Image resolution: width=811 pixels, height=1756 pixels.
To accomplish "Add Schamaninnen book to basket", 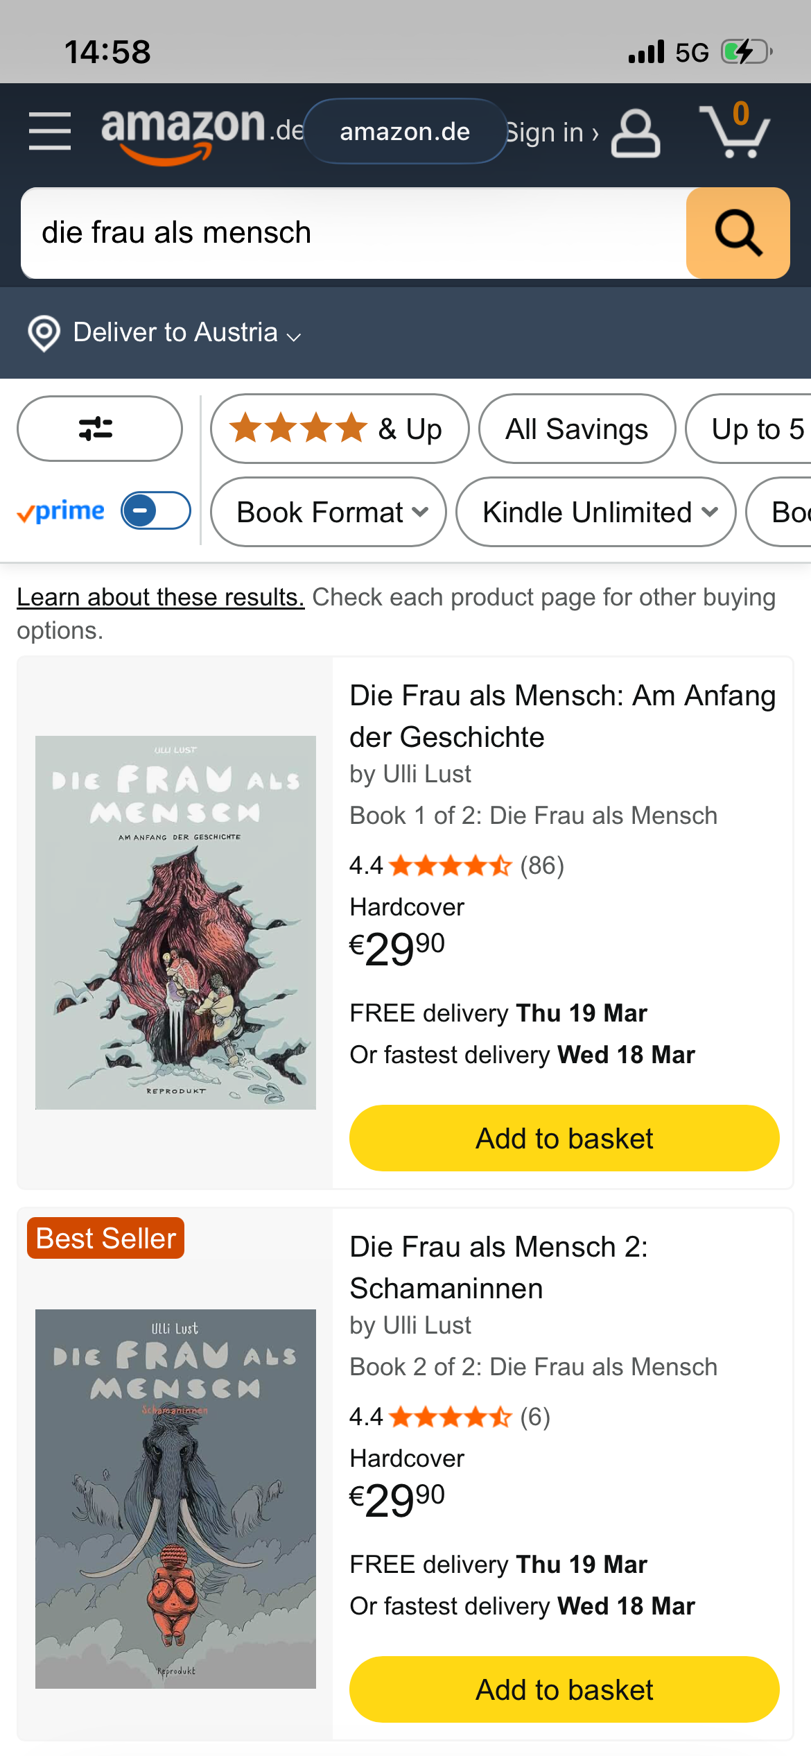I will click(x=564, y=1689).
